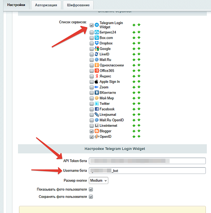
Task: Click the Google service icon
Action: pyautogui.click(x=97, y=49)
